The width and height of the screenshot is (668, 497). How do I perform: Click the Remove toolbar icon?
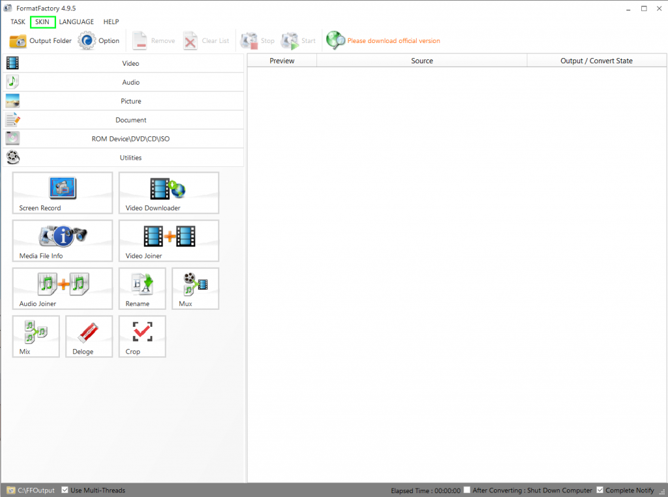click(140, 41)
